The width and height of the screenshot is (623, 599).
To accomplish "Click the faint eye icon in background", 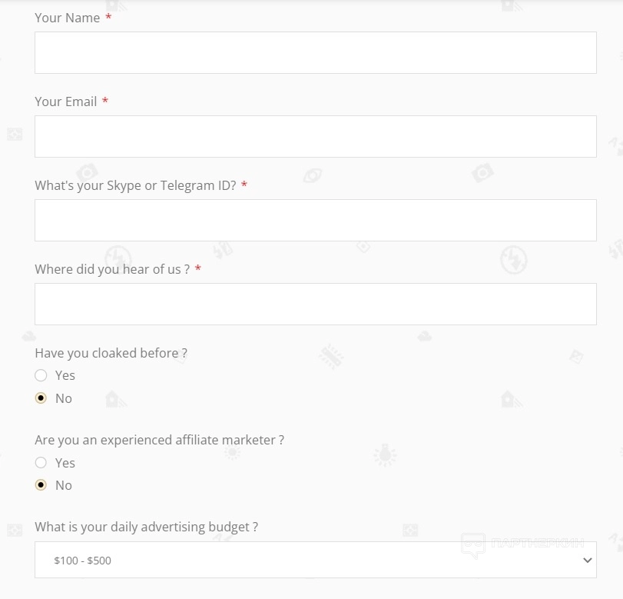I will tap(312, 176).
